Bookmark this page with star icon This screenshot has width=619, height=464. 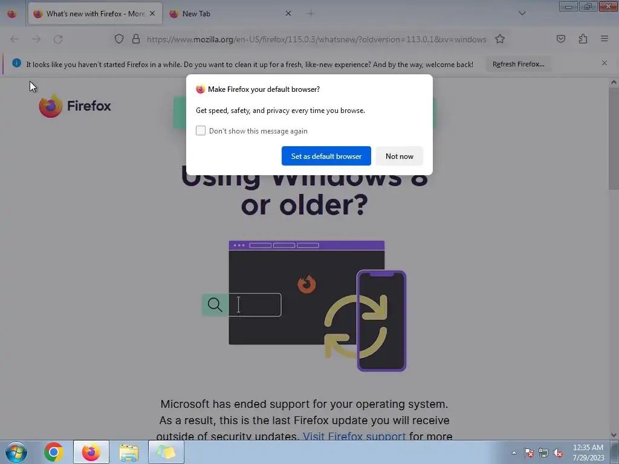[500, 39]
